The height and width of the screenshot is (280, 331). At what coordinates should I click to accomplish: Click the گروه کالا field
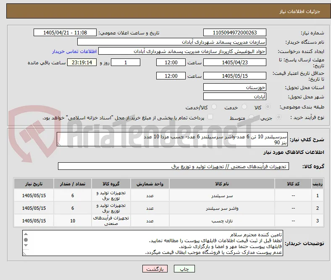(x=173, y=166)
